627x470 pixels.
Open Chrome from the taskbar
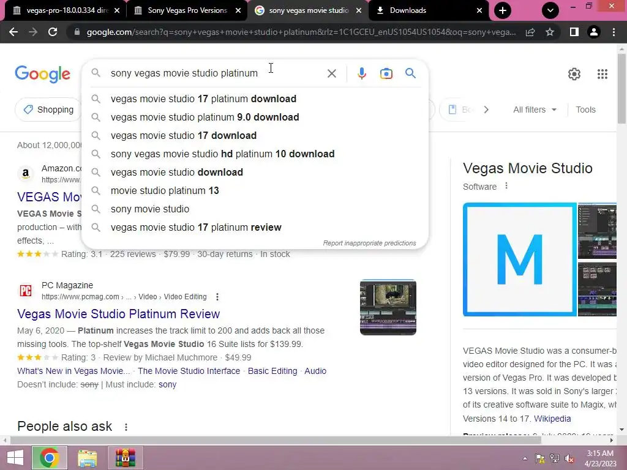pyautogui.click(x=50, y=458)
